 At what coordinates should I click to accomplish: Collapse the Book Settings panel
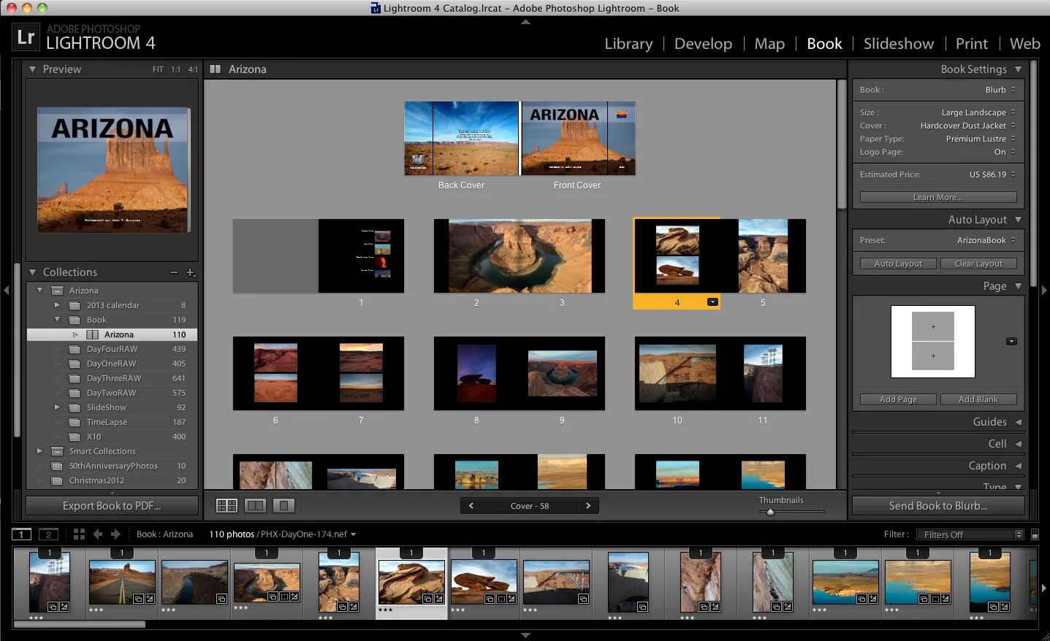(1019, 69)
